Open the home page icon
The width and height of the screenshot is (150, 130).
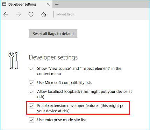44,14
